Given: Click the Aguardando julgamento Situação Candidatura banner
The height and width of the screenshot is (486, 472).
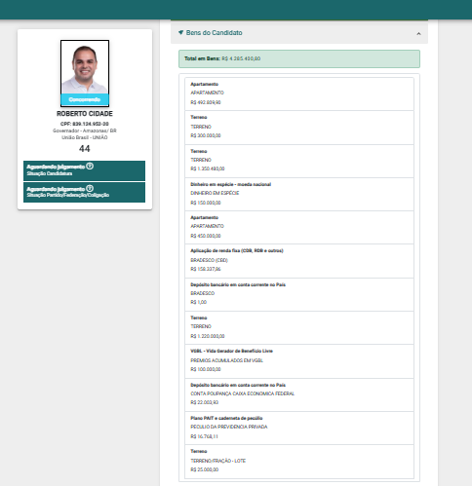Looking at the screenshot, I should [84, 170].
